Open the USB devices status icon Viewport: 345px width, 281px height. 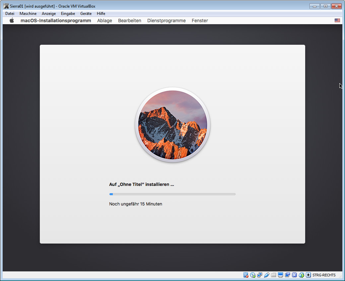(x=267, y=275)
